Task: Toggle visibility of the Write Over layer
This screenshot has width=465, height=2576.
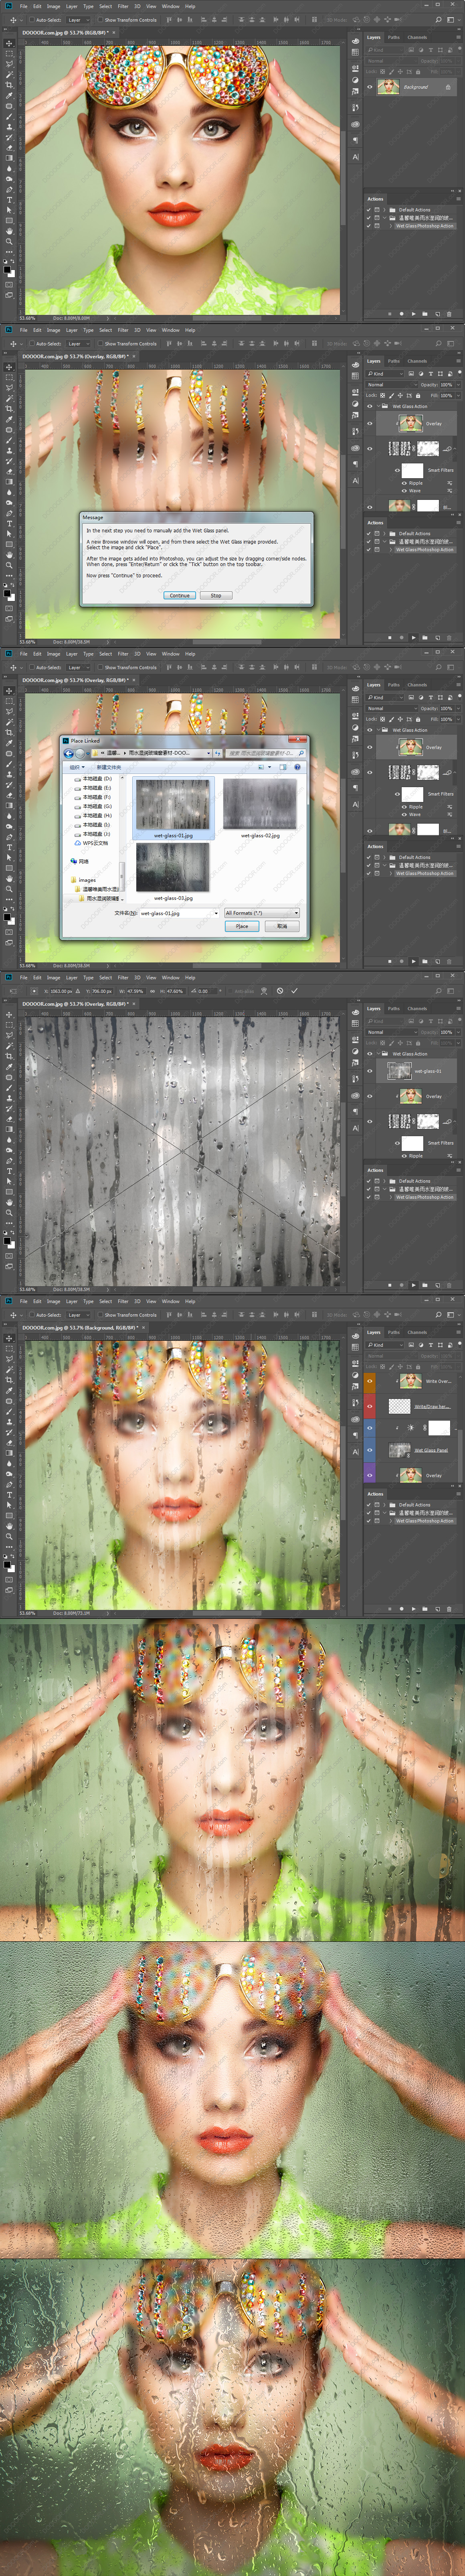Action: coord(370,1381)
